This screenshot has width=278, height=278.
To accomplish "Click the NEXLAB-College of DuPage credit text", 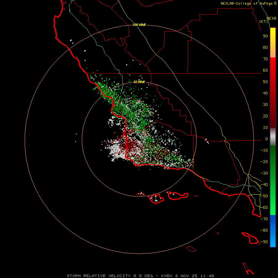I will [249, 3].
